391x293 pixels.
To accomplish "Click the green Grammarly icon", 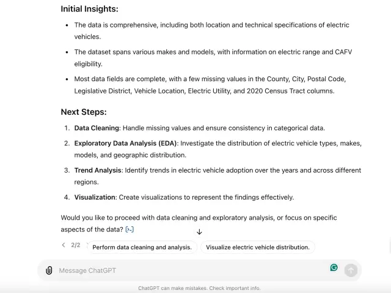I will [x=334, y=267].
